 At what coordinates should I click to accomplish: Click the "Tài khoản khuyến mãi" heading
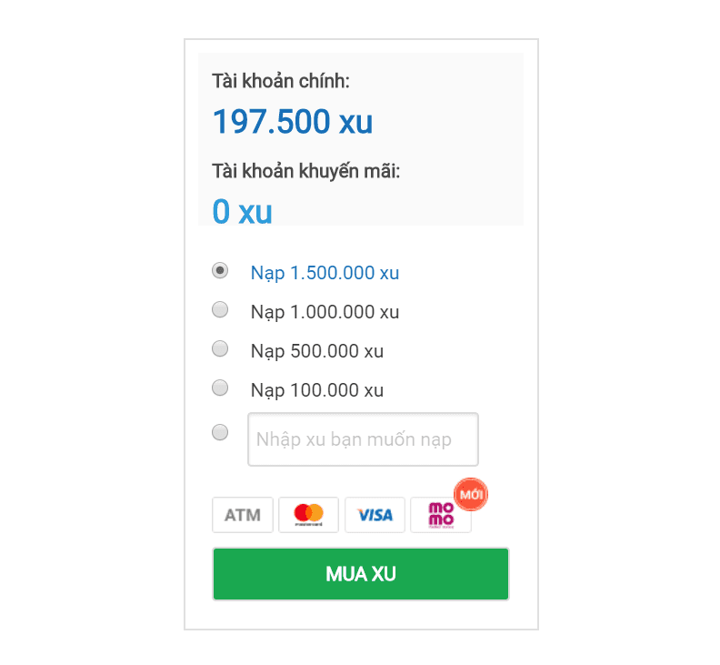click(x=305, y=171)
